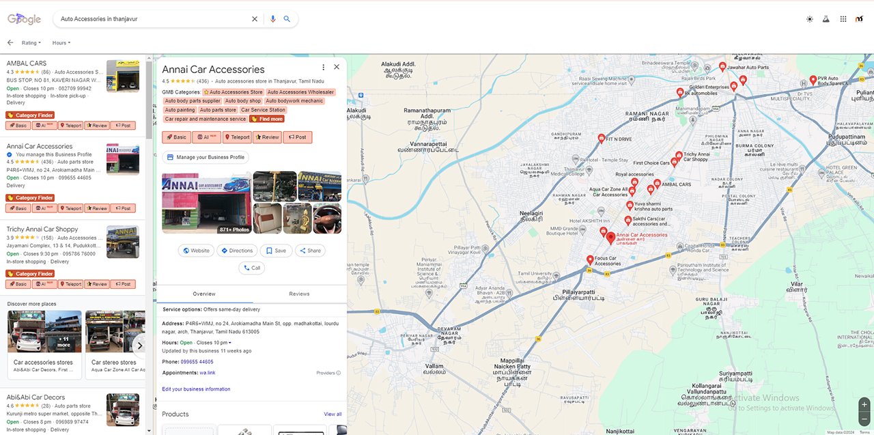Open the account profile avatar
Image resolution: width=874 pixels, height=435 pixels.
coord(860,19)
